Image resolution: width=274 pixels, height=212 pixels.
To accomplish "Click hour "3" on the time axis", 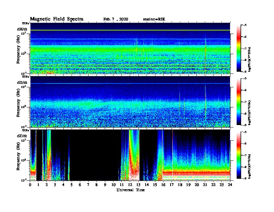I will (55, 185).
